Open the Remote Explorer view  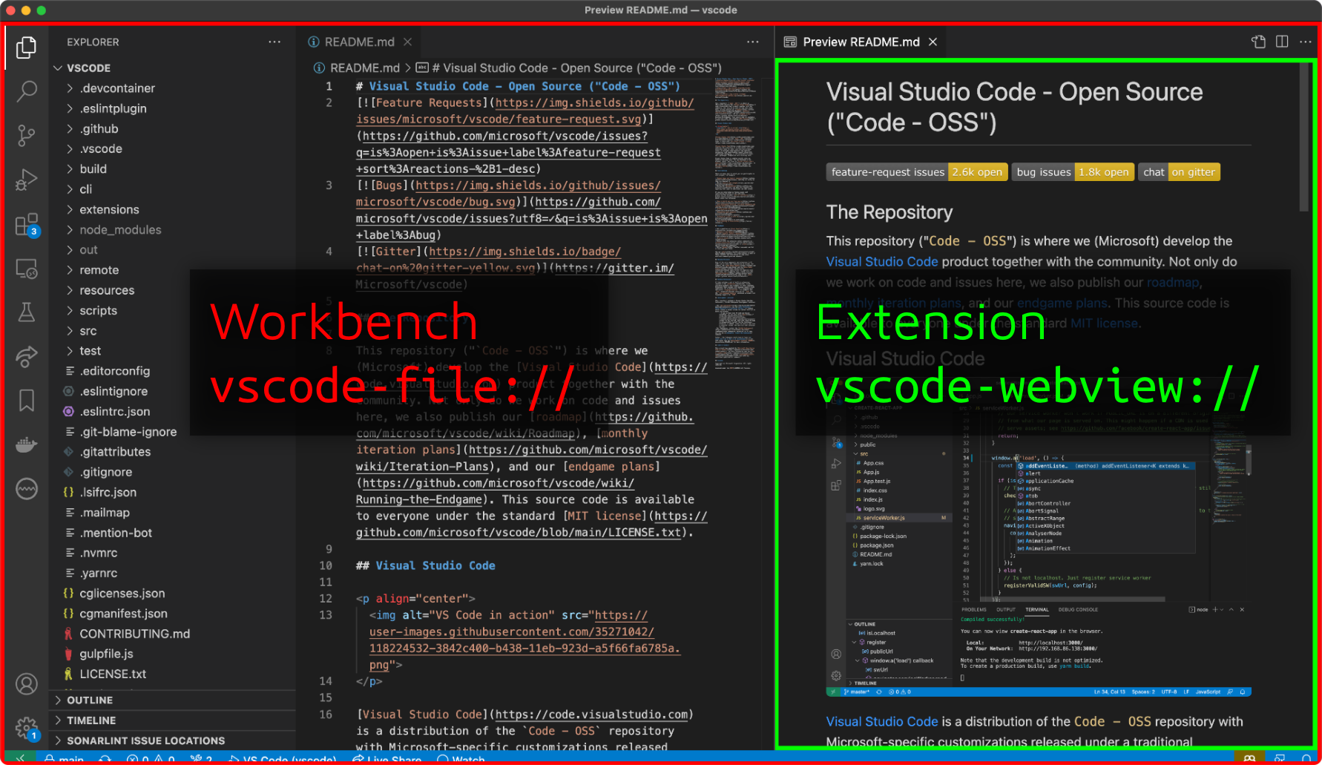(x=27, y=269)
